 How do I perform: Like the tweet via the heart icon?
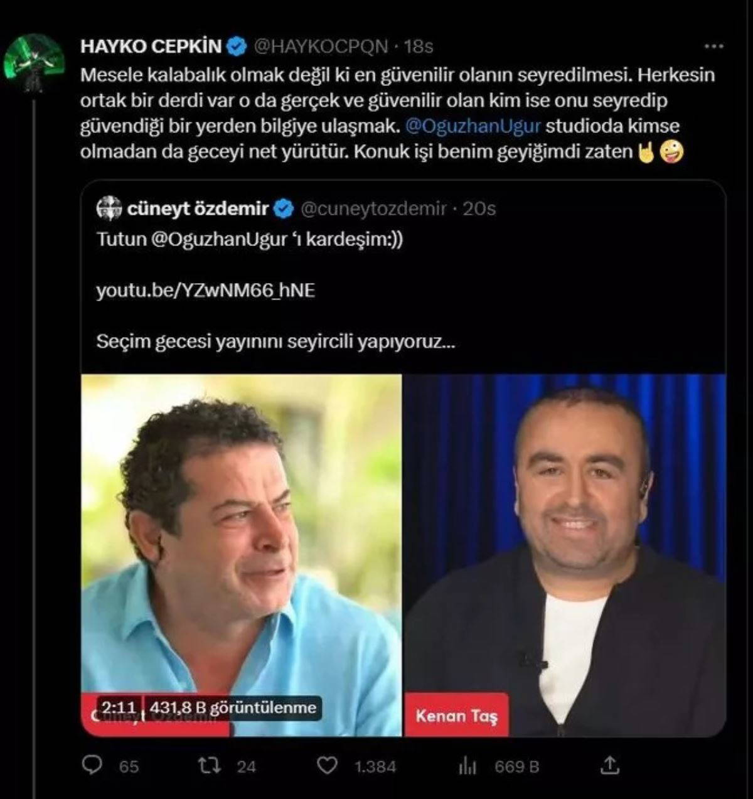point(327,765)
